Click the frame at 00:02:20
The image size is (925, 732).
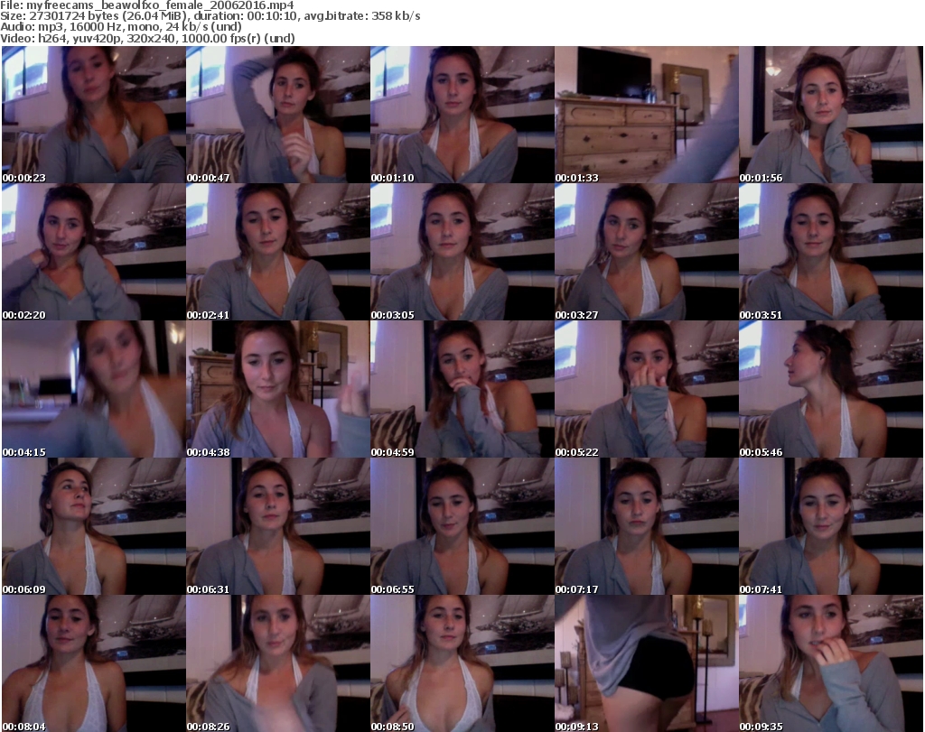94,252
